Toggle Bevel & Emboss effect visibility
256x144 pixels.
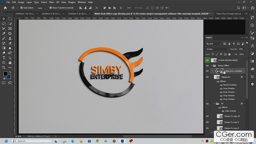[x=221, y=85]
